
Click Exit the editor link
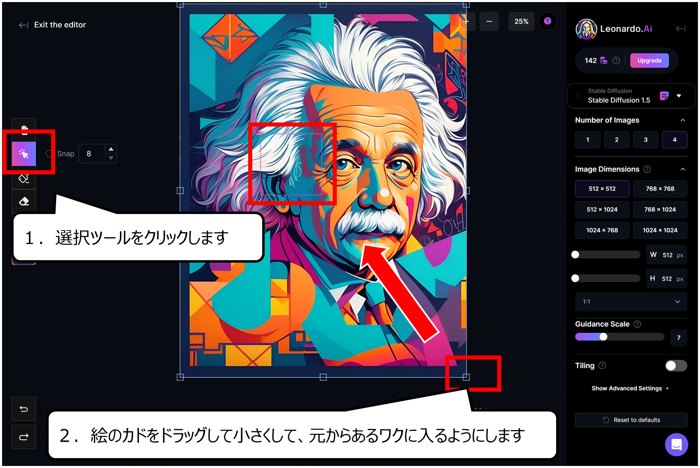click(52, 25)
